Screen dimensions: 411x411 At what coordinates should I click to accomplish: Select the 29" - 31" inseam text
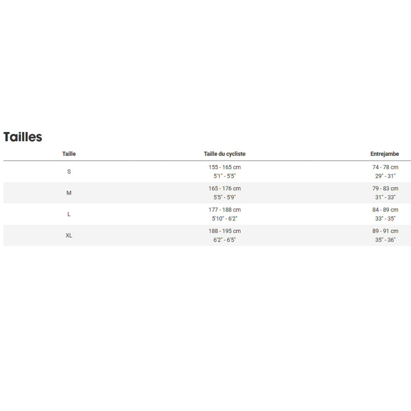385,176
